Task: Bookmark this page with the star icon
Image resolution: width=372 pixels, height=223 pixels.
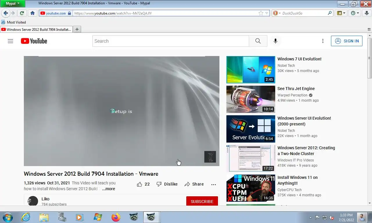Action: pyautogui.click(x=261, y=13)
